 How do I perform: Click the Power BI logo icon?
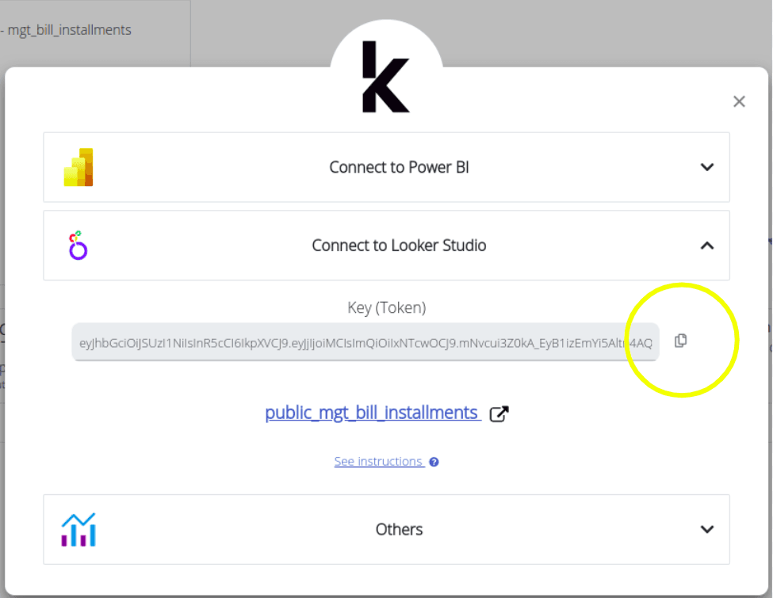click(78, 167)
